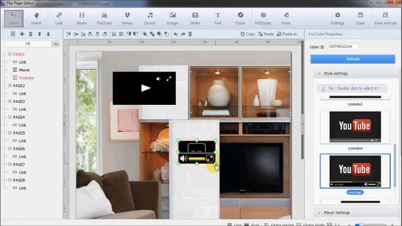Mute the canvas movie via speaker icon
Image resolution: width=402 pixels, height=226 pixels.
point(158,79)
